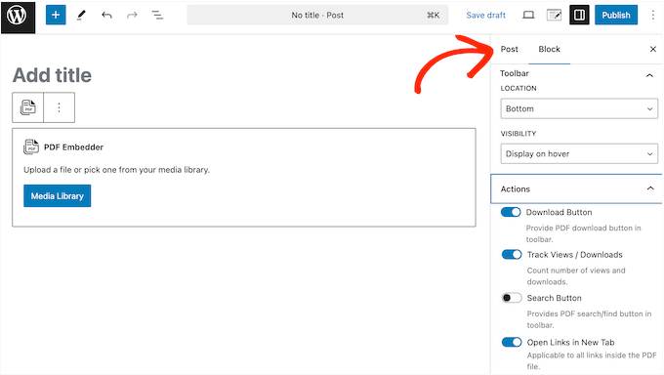Open the No title · Post command bar
664x375 pixels.
(x=317, y=16)
